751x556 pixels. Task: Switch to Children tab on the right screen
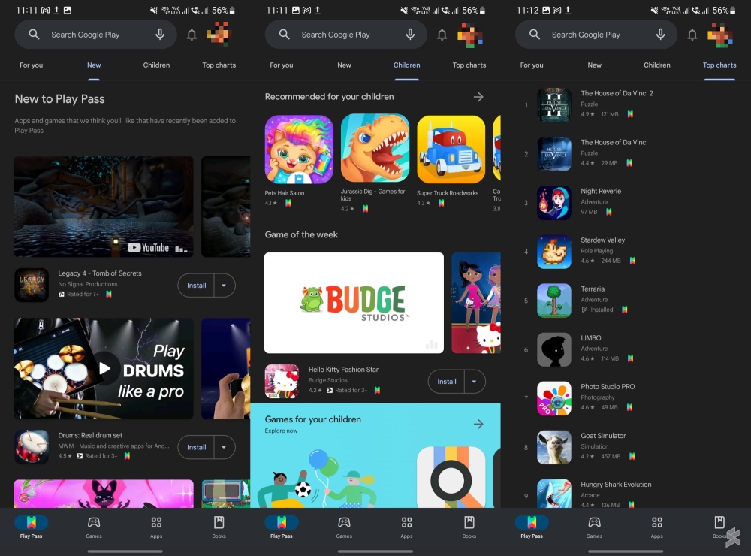coord(656,65)
